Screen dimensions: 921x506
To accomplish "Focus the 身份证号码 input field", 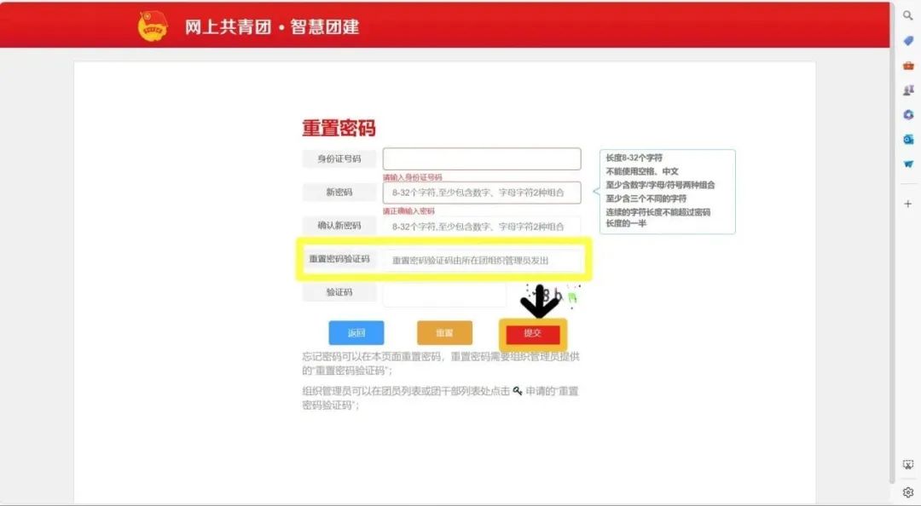I will 482,159.
